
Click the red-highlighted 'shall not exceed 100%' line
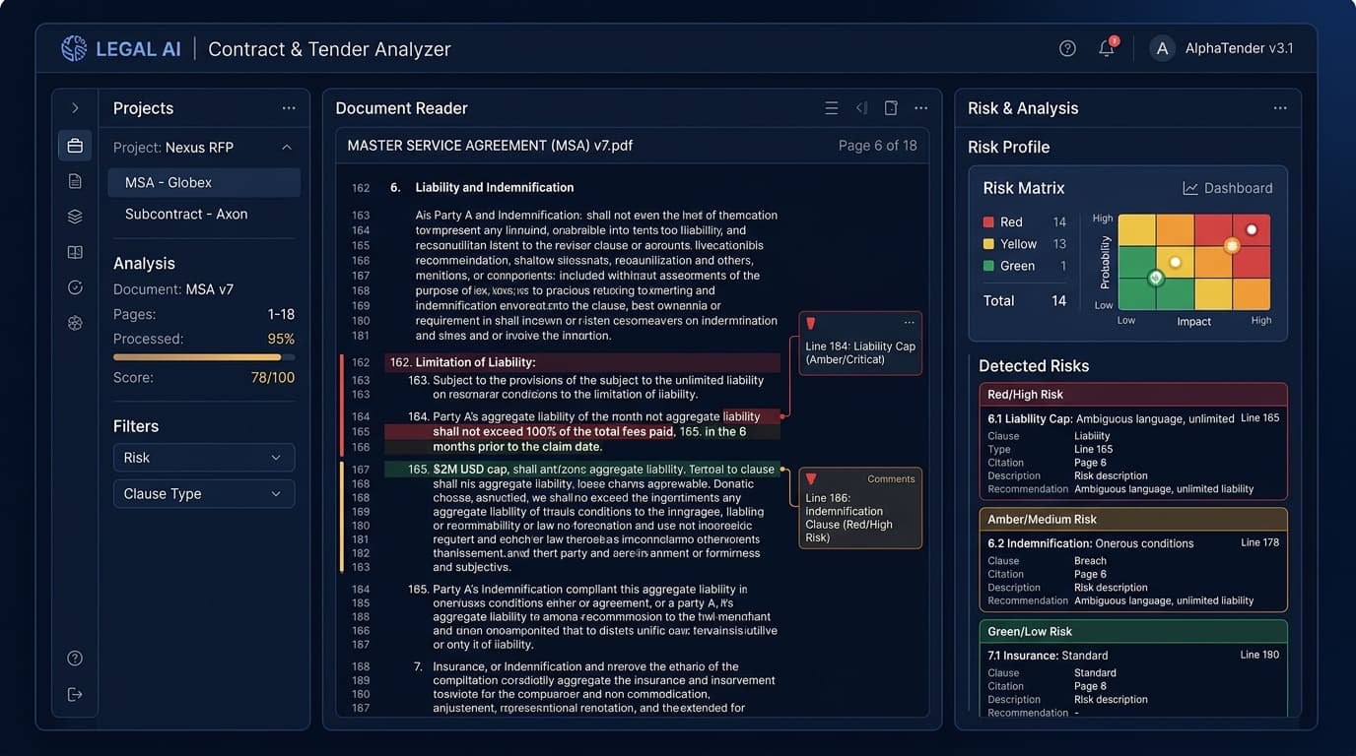click(581, 432)
